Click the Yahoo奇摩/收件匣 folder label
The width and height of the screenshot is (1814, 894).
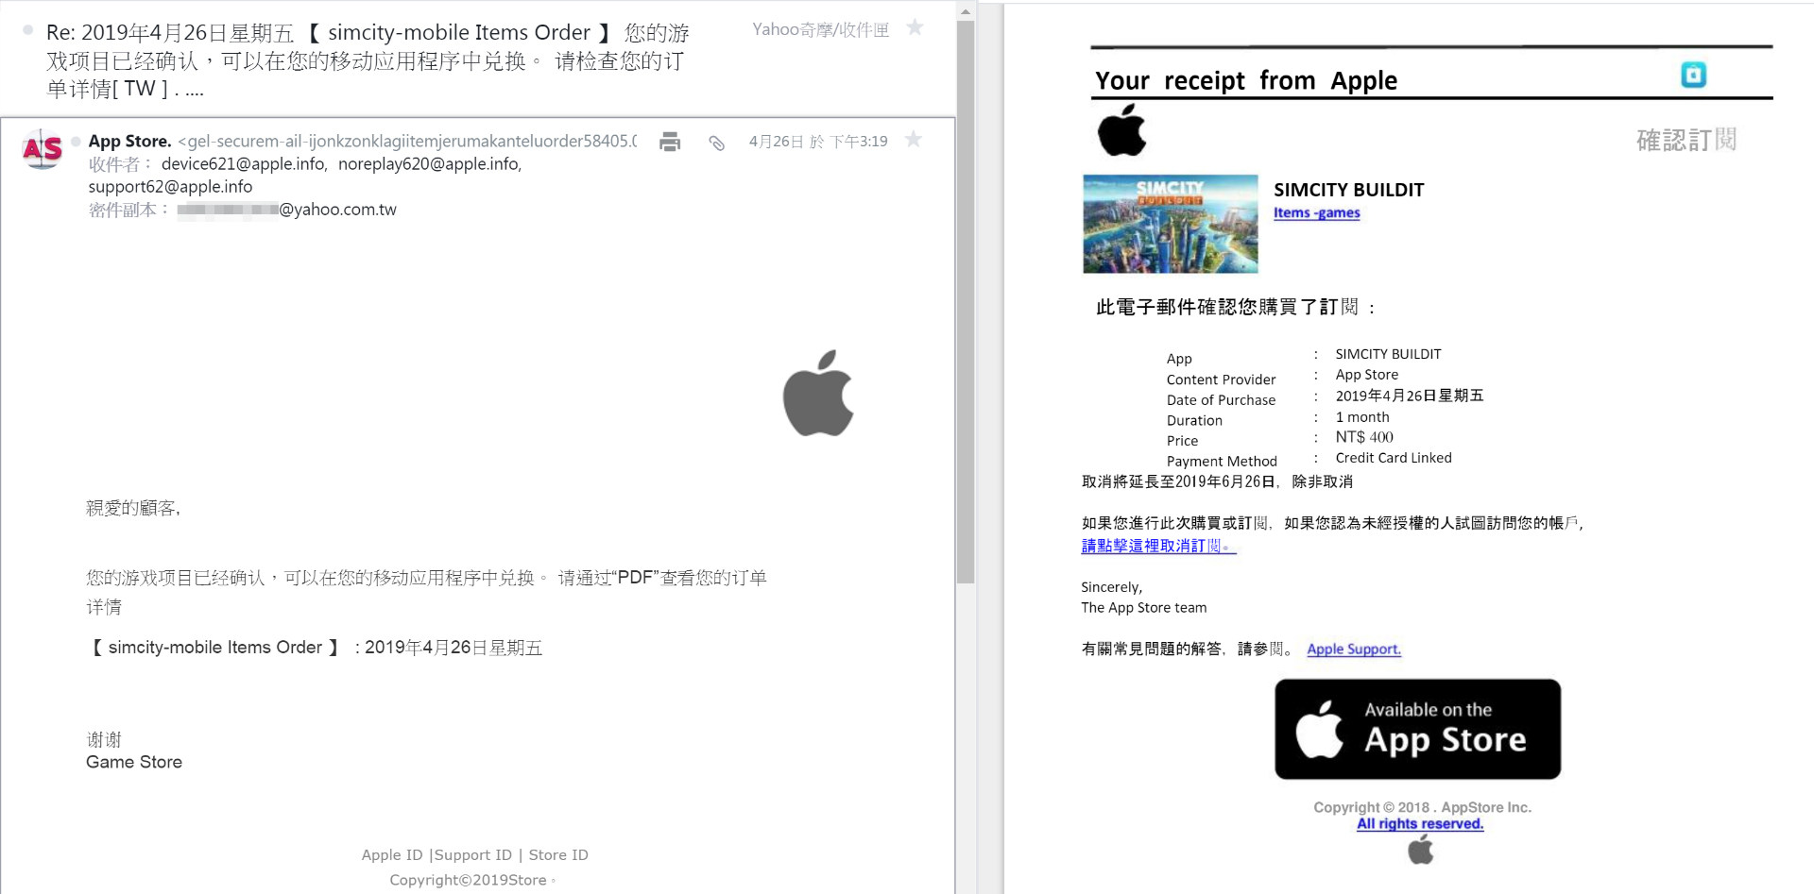tap(820, 30)
